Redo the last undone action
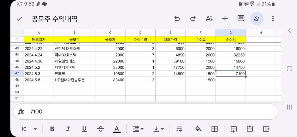The image size is (297, 137). tap(193, 19)
